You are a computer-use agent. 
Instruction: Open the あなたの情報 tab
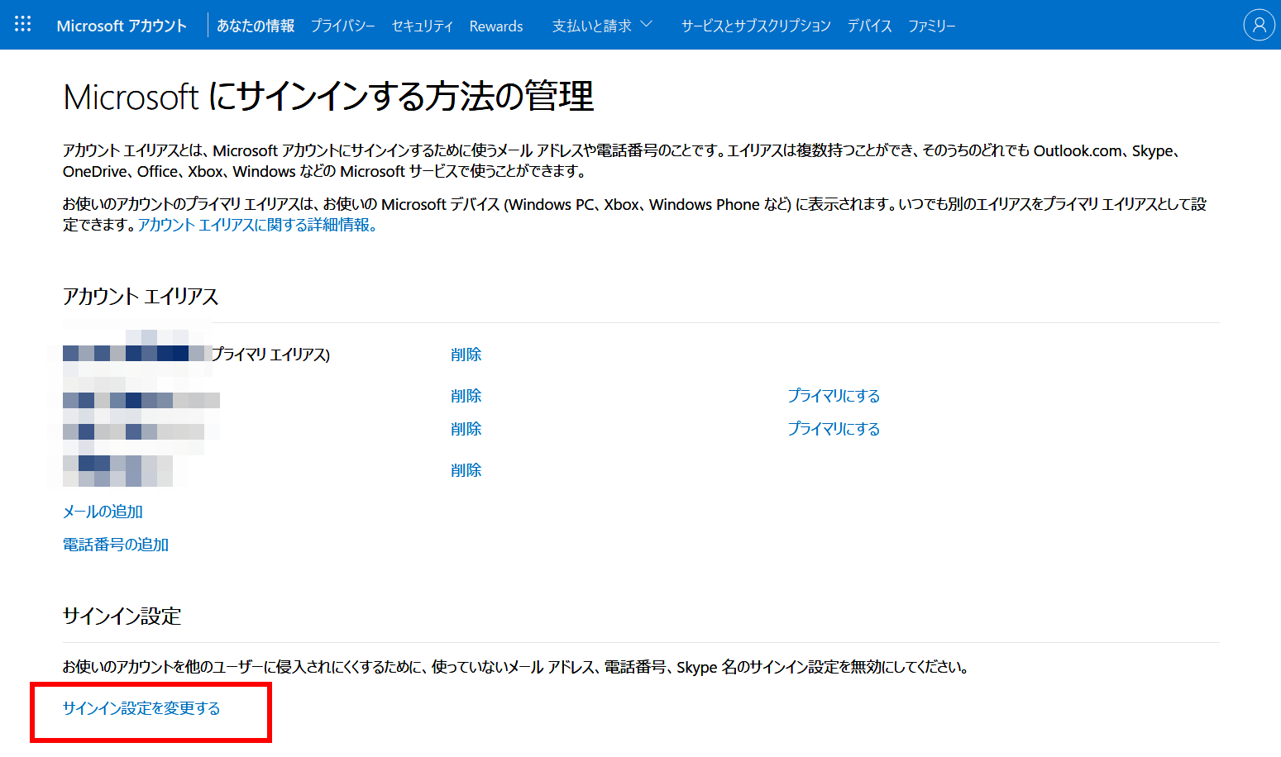pos(256,26)
